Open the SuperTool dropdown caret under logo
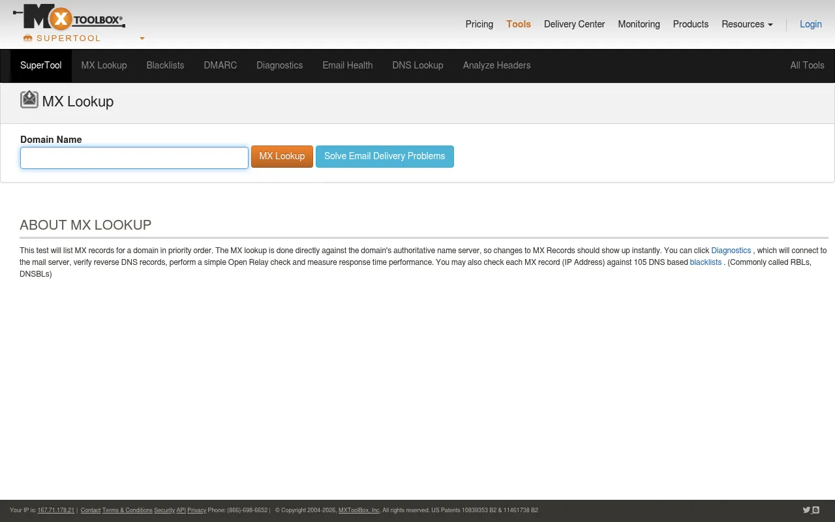The height and width of the screenshot is (522, 835). pyautogui.click(x=142, y=38)
